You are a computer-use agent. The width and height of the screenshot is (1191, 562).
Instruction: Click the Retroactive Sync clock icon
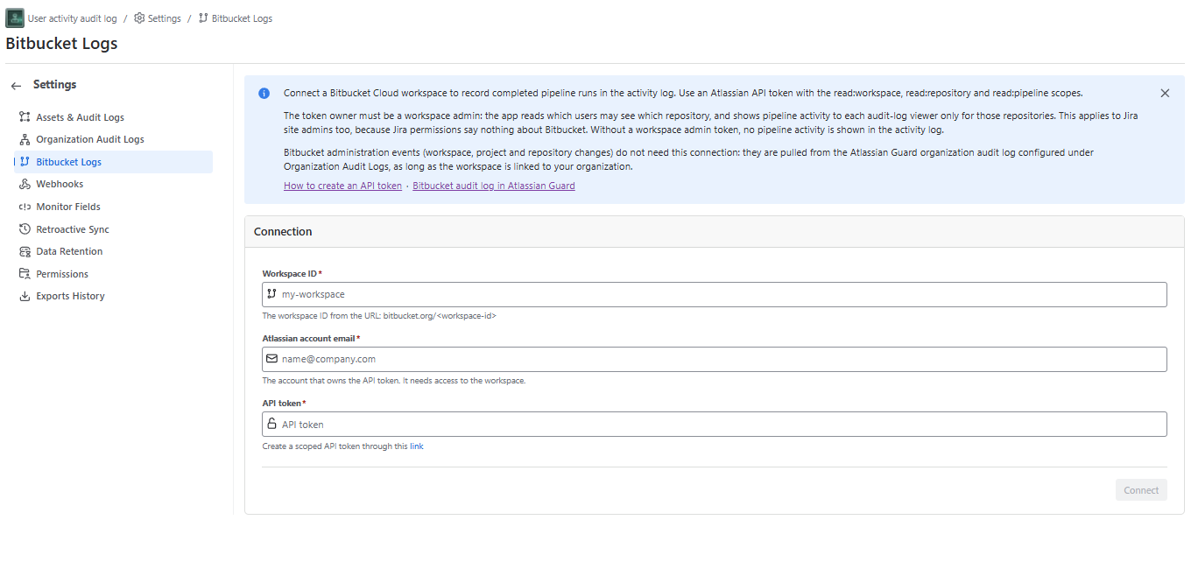pos(25,229)
